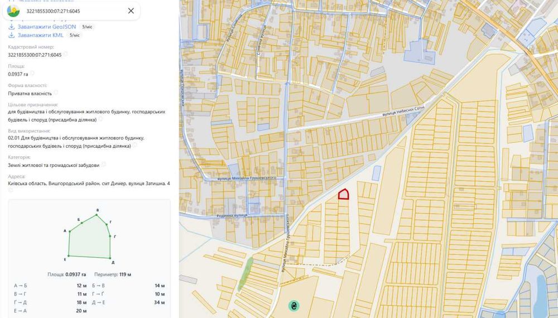Select the area value 0.0937 га under Площа

18,74
